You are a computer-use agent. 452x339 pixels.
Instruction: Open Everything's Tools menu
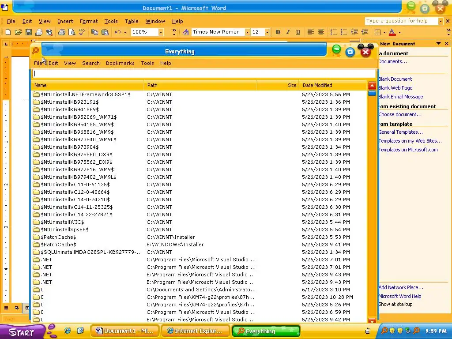click(x=147, y=63)
